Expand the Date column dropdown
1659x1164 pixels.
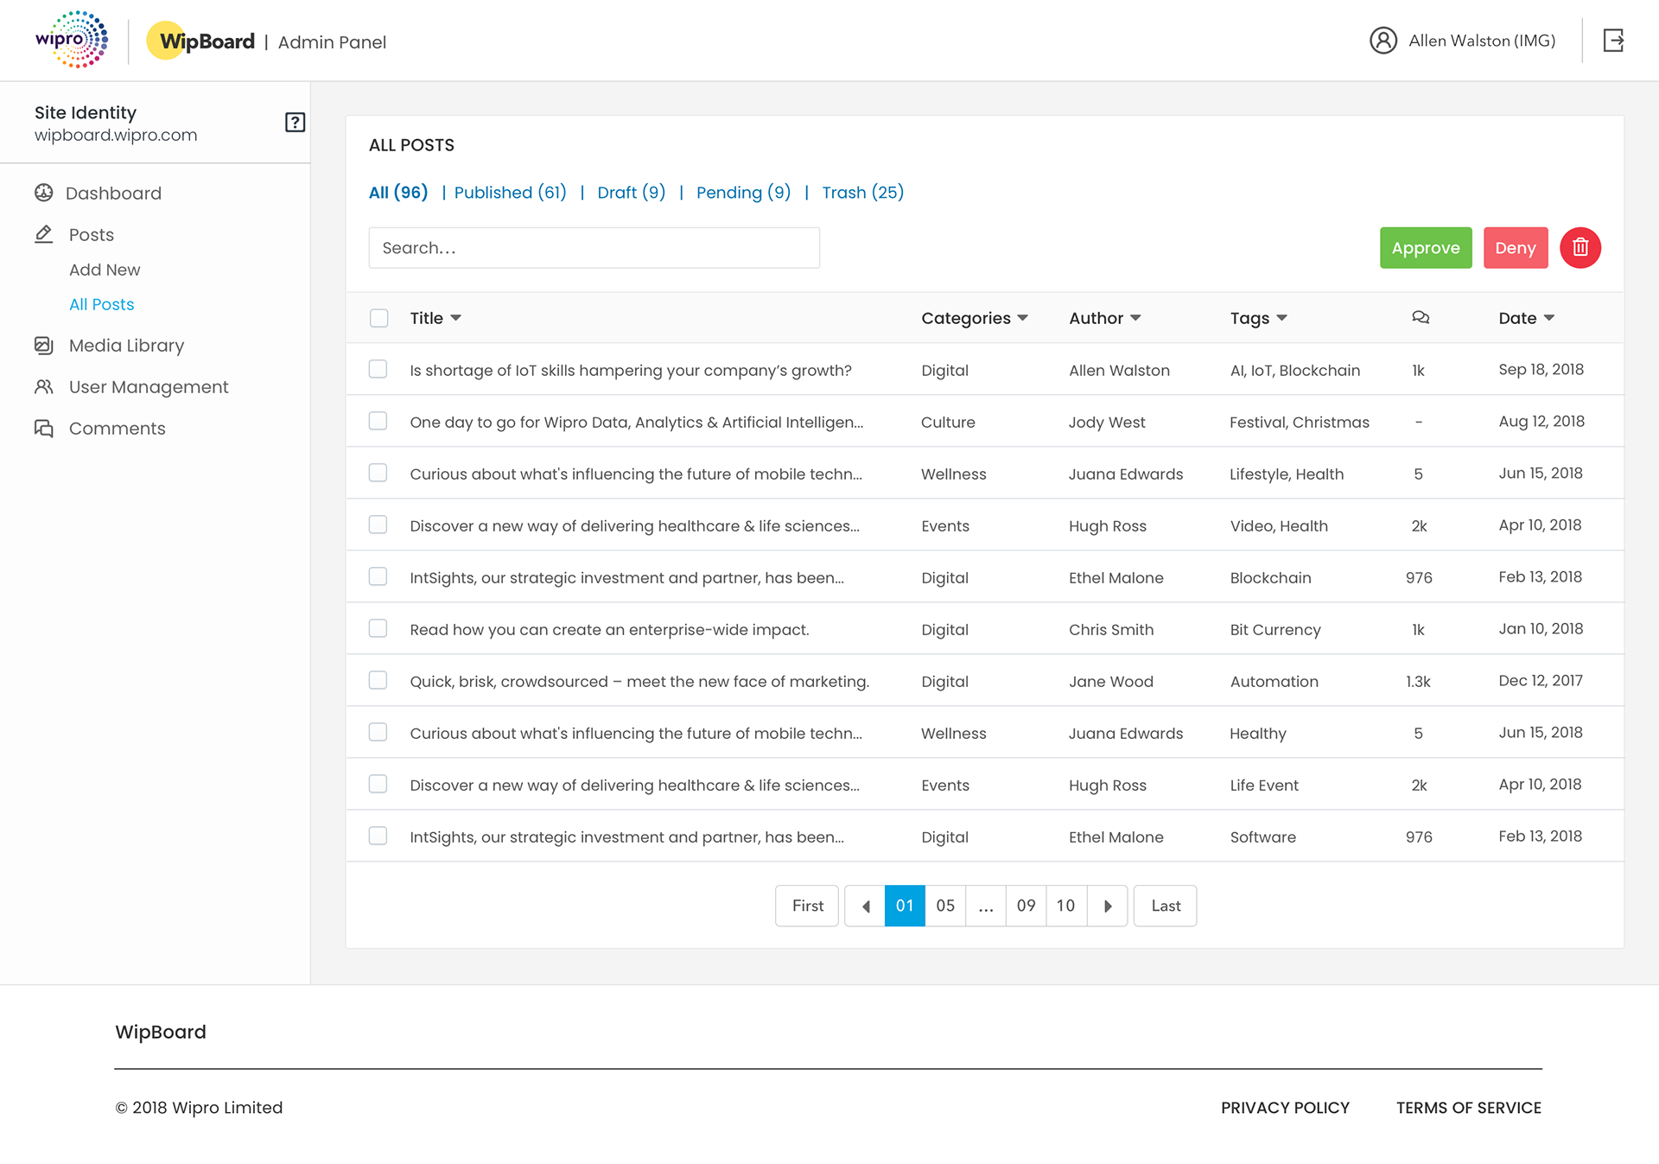pyautogui.click(x=1549, y=318)
